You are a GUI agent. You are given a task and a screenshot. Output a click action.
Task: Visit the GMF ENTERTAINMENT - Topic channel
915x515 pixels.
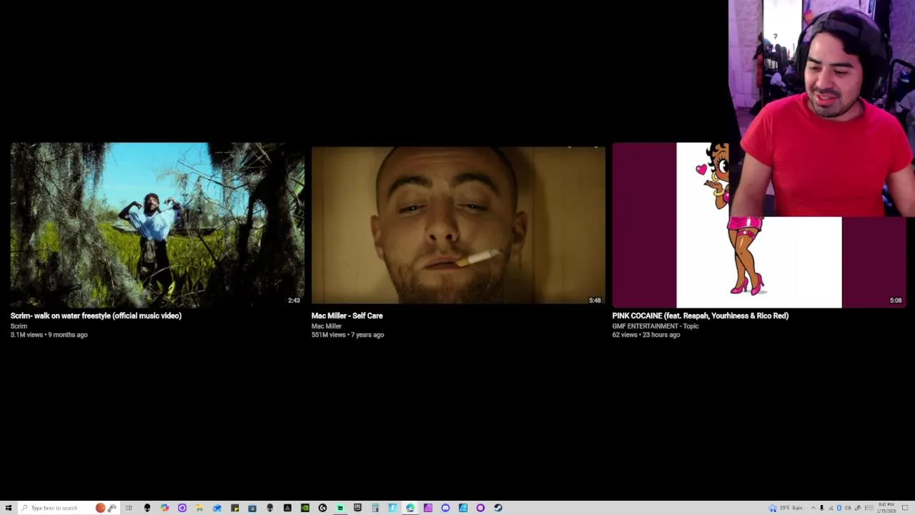(656, 326)
